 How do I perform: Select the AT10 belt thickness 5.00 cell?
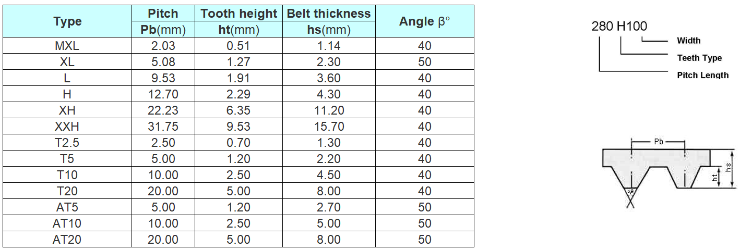coord(329,223)
